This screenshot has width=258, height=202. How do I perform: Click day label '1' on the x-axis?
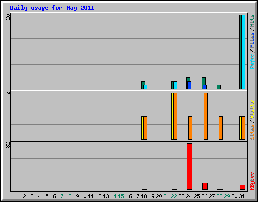17,196
